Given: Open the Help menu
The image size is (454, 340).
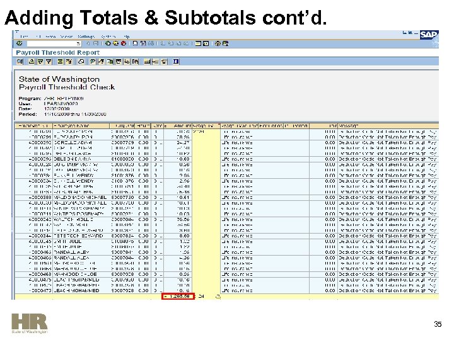Looking at the screenshot, I should [125, 37].
